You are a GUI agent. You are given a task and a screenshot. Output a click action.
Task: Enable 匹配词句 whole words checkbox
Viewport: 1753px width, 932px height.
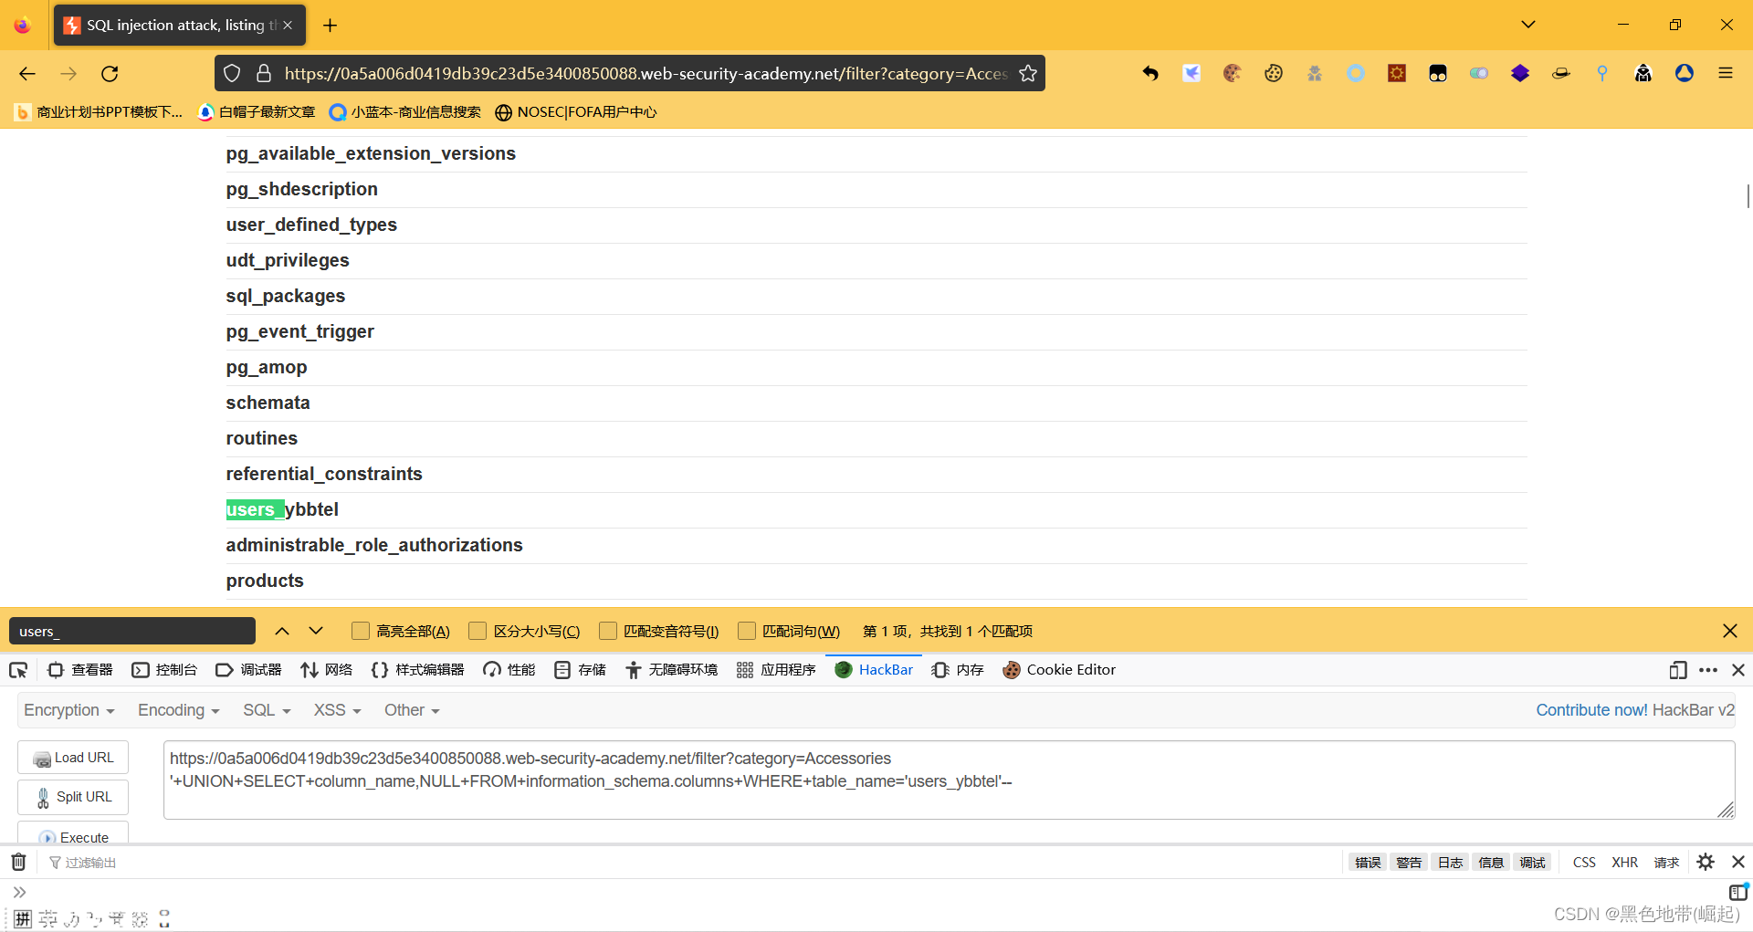tap(747, 631)
